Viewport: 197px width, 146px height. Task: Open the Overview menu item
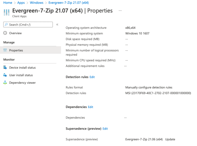point(15,33)
